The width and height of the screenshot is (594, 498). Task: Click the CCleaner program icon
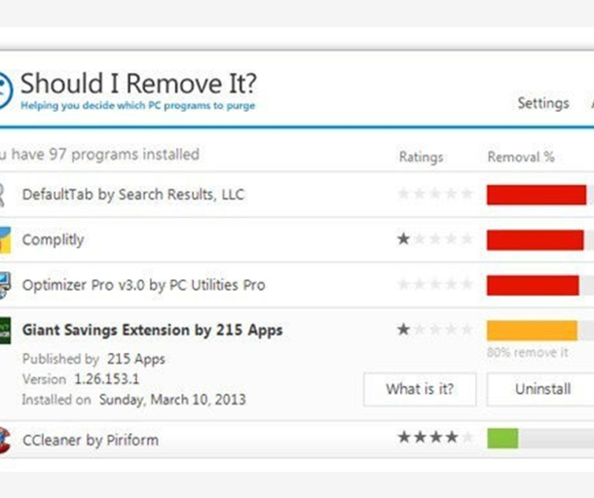(5, 440)
